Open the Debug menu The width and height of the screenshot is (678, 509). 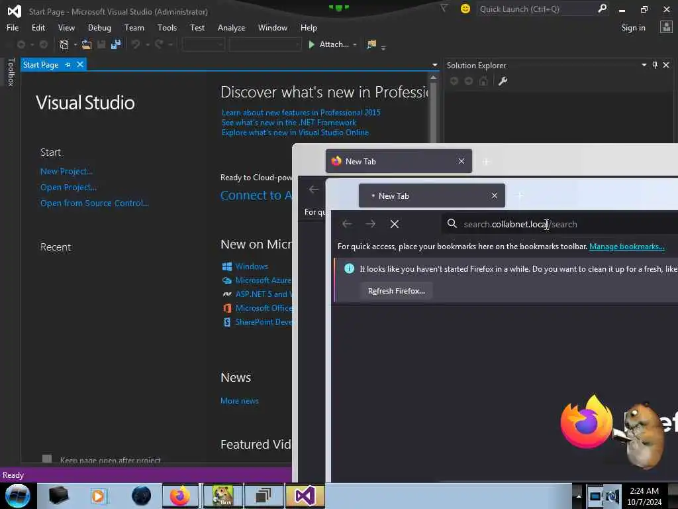click(x=99, y=28)
